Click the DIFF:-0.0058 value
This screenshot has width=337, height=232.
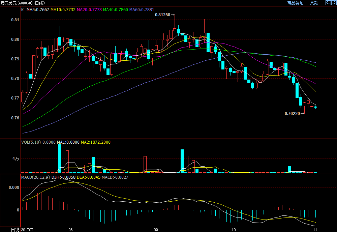coord(64,177)
